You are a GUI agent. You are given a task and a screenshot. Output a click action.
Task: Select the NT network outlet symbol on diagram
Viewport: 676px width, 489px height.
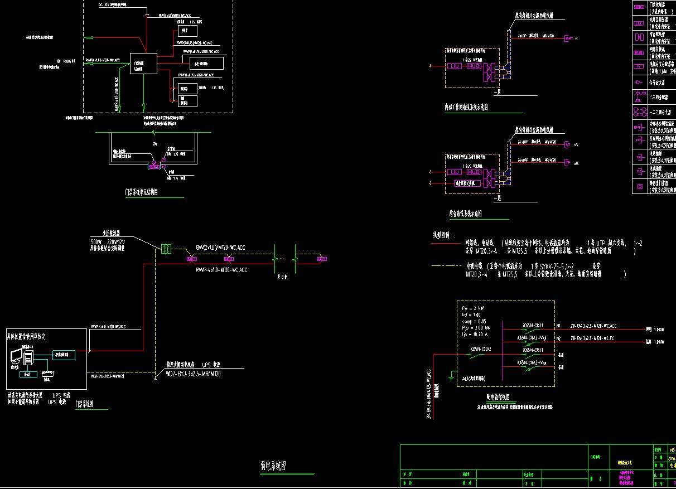coord(568,145)
